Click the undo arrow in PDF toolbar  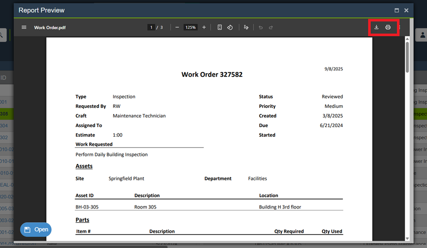point(261,27)
